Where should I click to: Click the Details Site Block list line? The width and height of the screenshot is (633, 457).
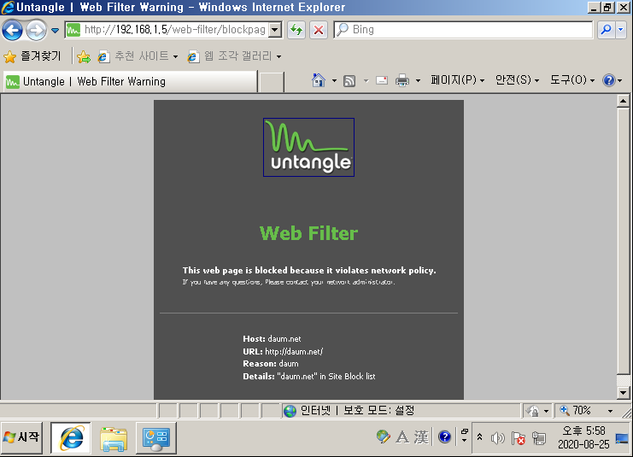pos(309,376)
